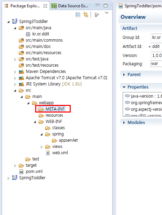Image resolution: width=162 pixels, height=215 pixels.
Task: Click the spring folder icon
Action: coord(48,134)
